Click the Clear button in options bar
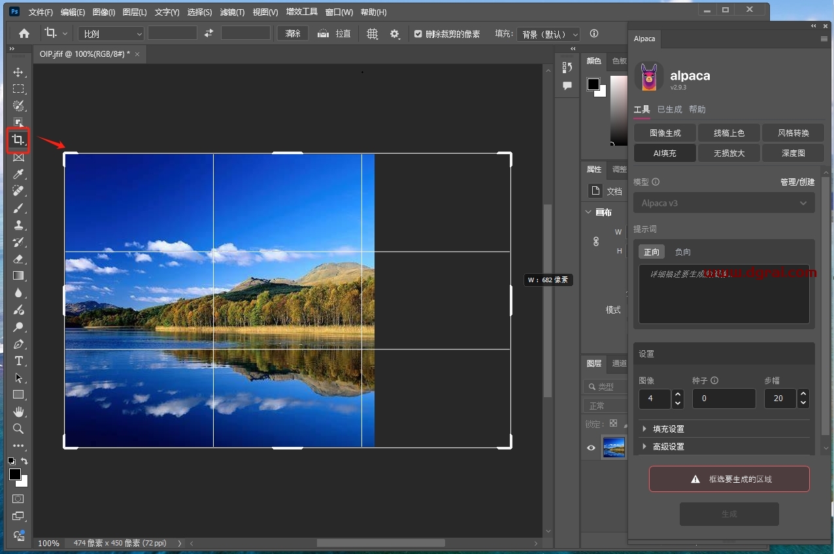 (293, 33)
